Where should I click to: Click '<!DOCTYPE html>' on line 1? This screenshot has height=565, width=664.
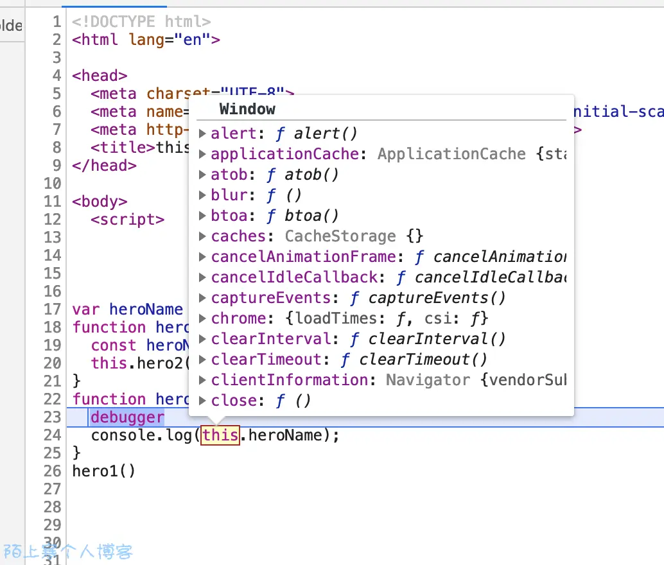click(141, 22)
